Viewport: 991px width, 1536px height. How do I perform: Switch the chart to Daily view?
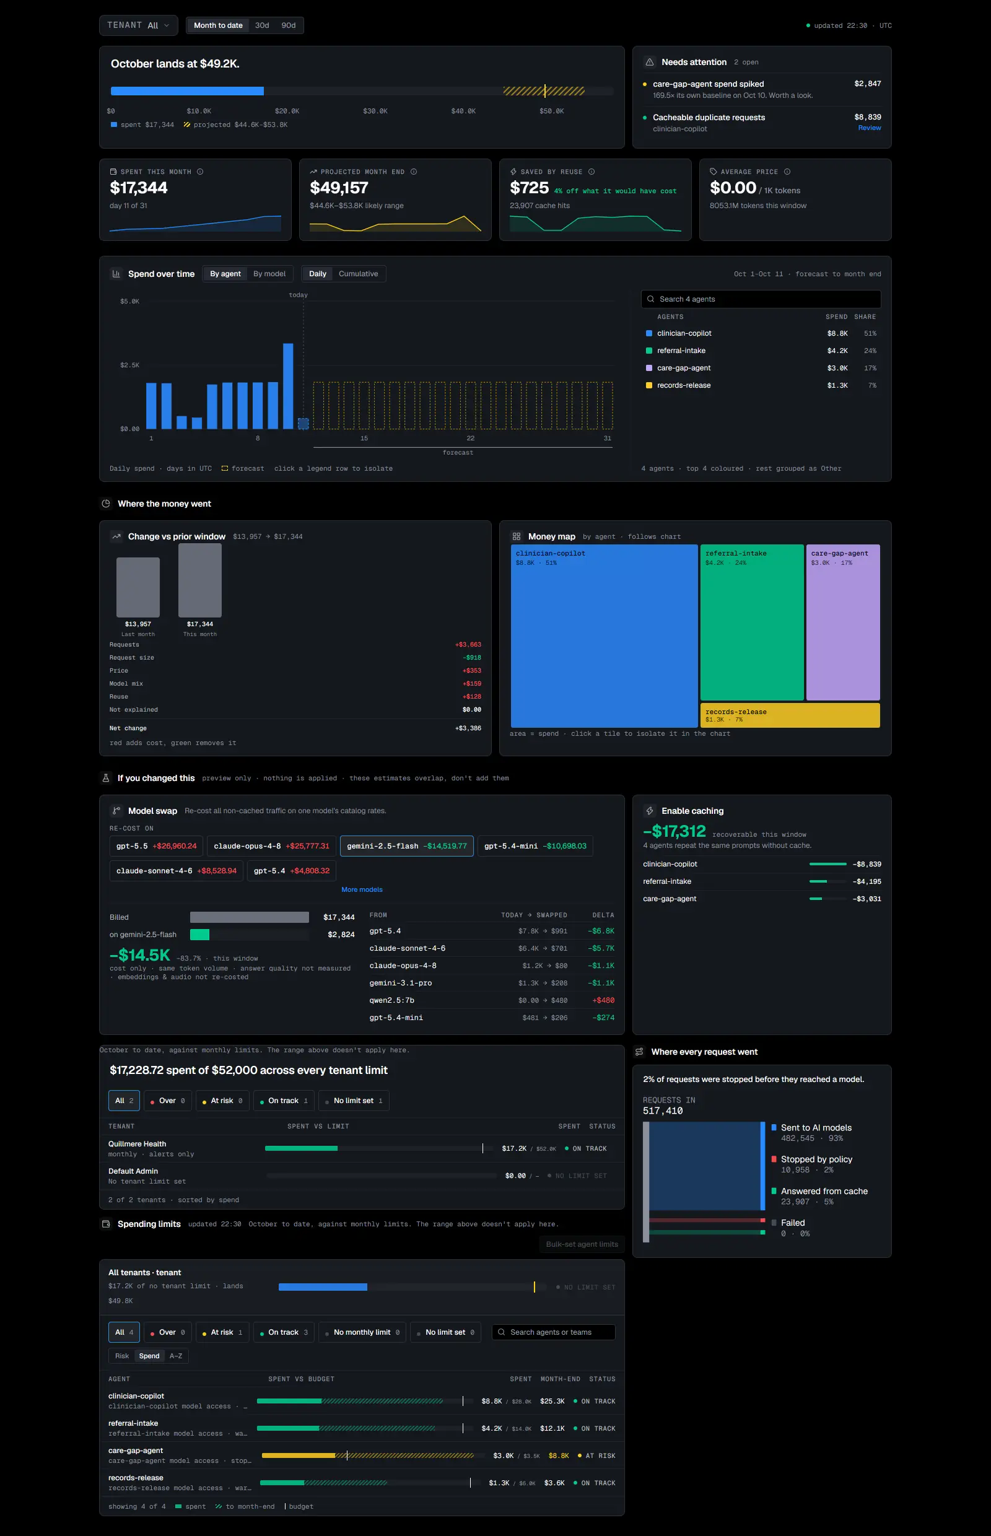coord(317,274)
